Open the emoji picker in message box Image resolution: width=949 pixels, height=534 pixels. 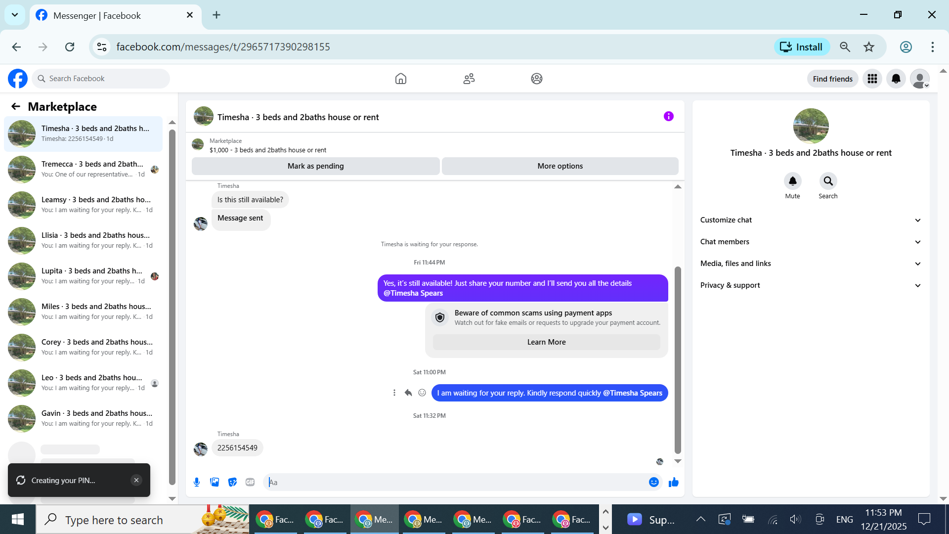pyautogui.click(x=654, y=482)
